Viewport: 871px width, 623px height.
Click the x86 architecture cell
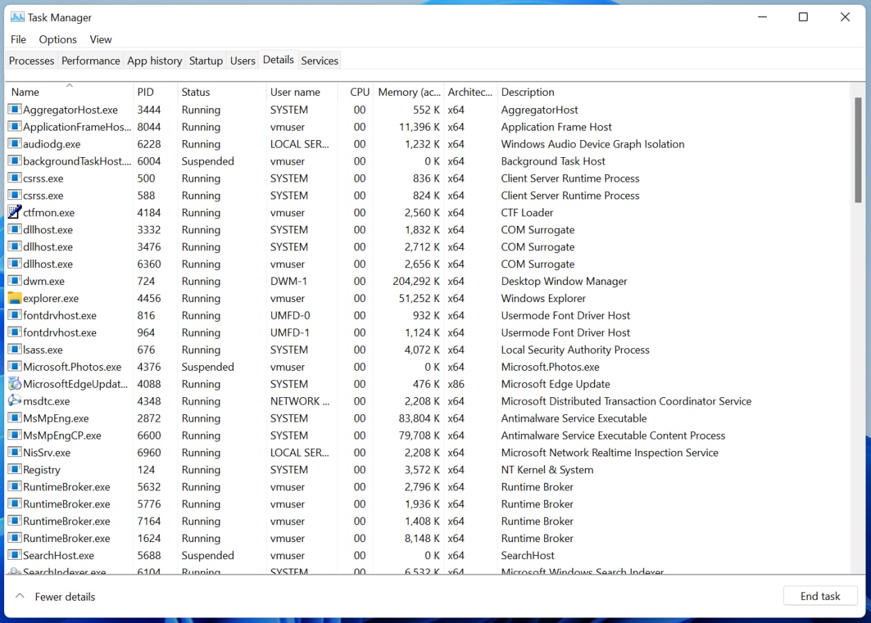click(x=456, y=384)
